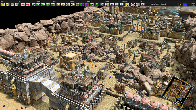Open the World menu

pyautogui.click(x=54, y=1)
